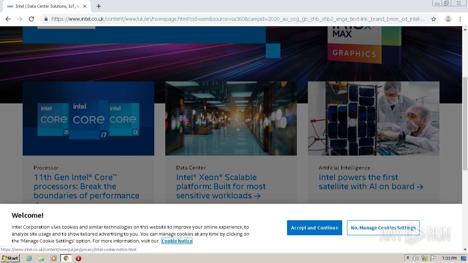Close the Intel browser tab
468x263 pixels.
tap(85, 6)
